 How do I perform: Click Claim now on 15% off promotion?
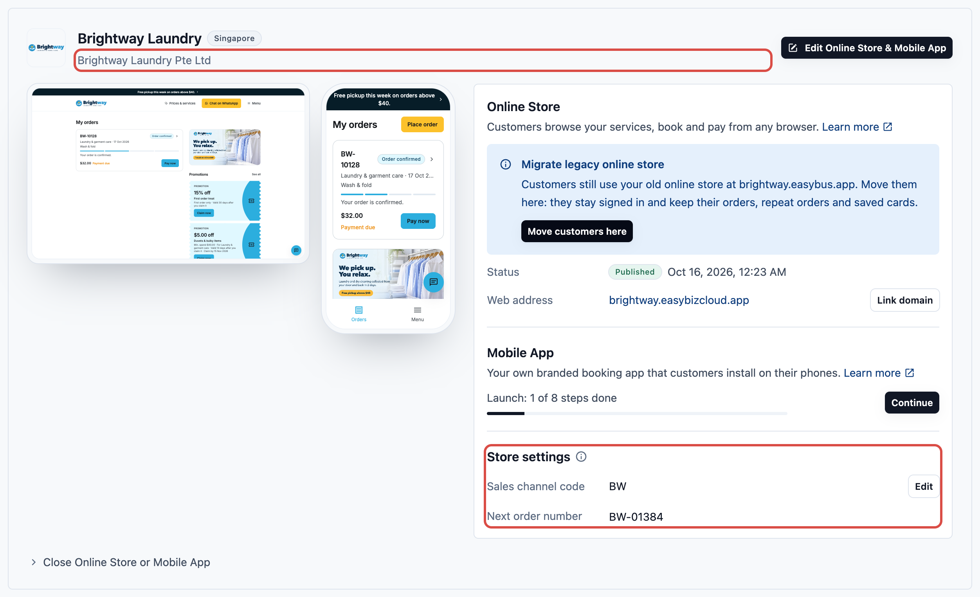coord(204,213)
